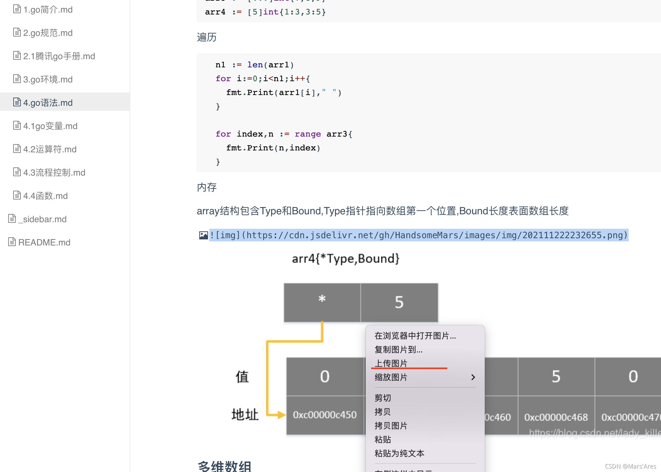This screenshot has height=472, width=661.
Task: Click the highlighted cdn.jsdelivr.net image URL
Action: [x=419, y=235]
